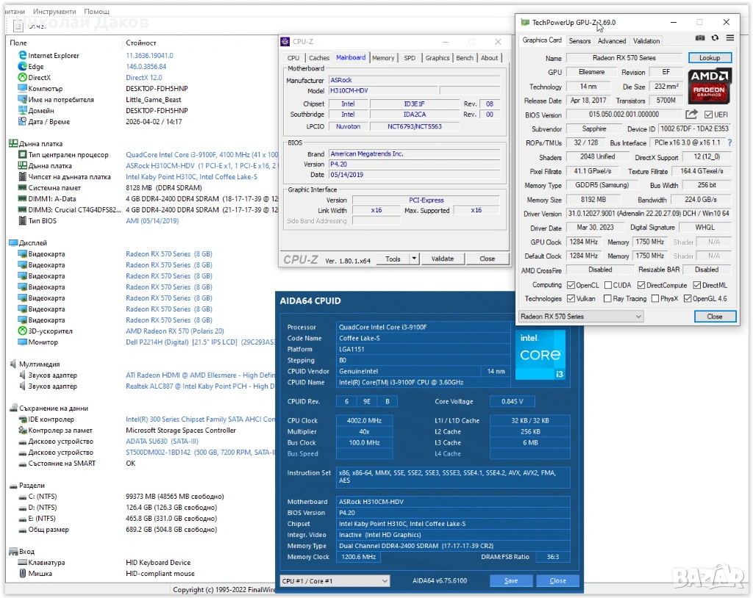Click the Edge browser icon in list
The width and height of the screenshot is (753, 598).
click(22, 67)
